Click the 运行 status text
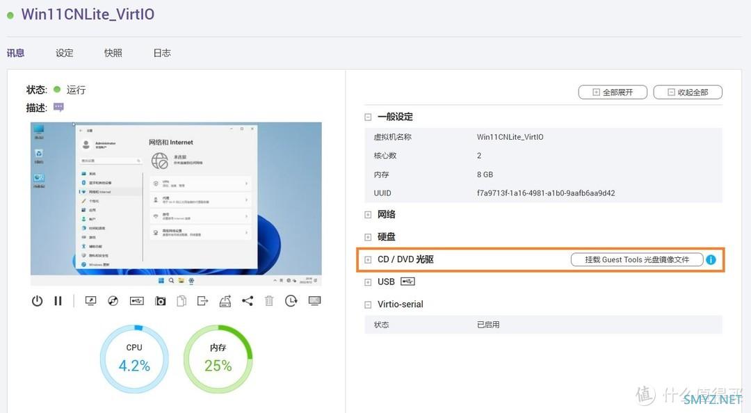 76,90
